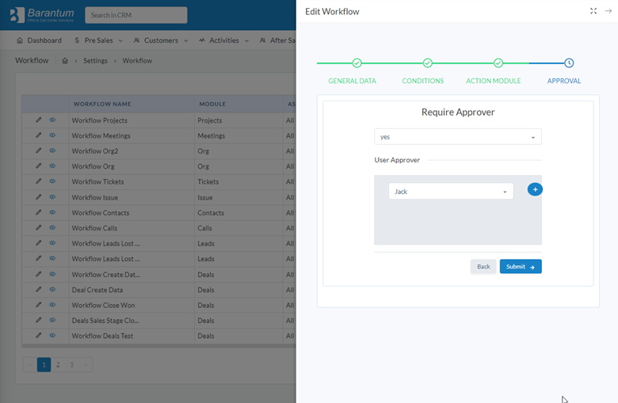The height and width of the screenshot is (403, 618).
Task: Click the Settings breadcrumb link
Action: (95, 61)
